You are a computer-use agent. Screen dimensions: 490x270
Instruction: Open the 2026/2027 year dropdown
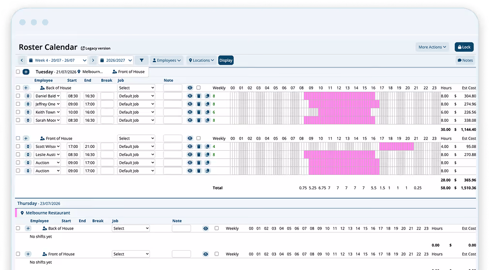(116, 60)
